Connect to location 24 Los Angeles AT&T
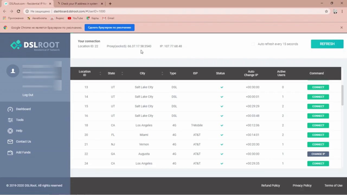The width and height of the screenshot is (347, 195). [x=318, y=164]
